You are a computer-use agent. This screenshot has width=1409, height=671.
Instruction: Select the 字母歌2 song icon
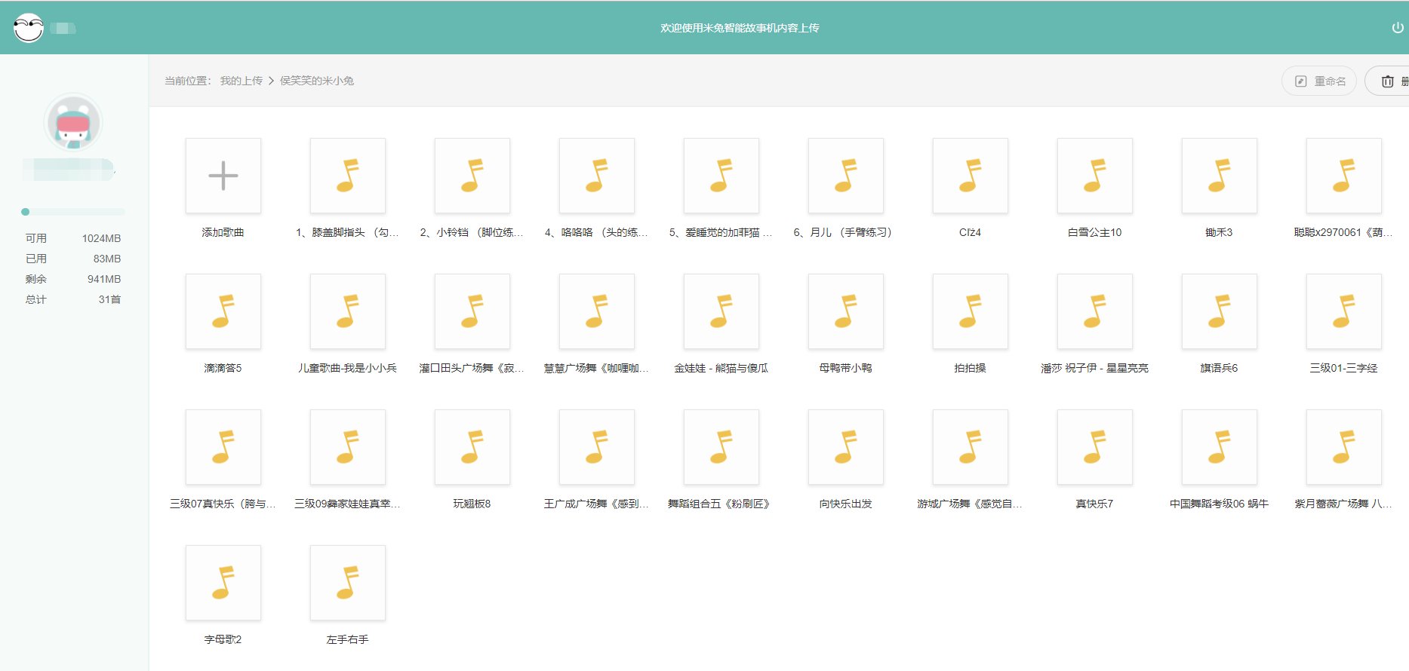pyautogui.click(x=223, y=583)
